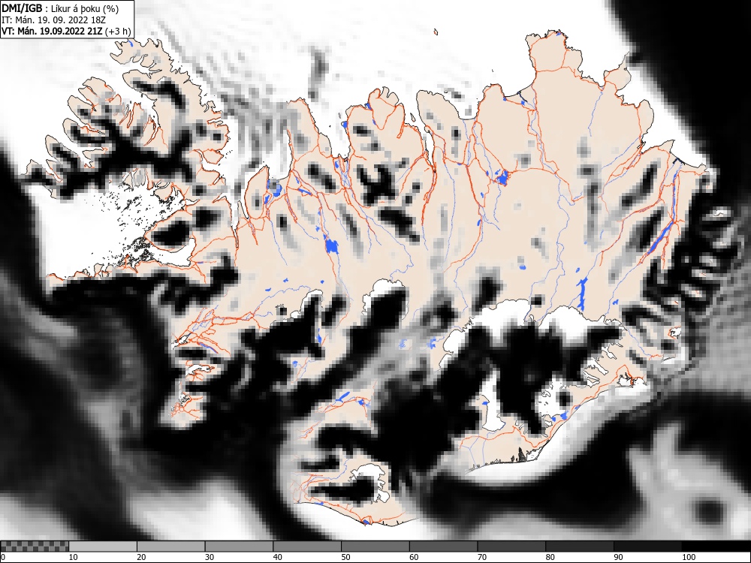Image resolution: width=751 pixels, height=563 pixels.
Task: Pick the 20–30% legend color segment
Action: coord(171,546)
